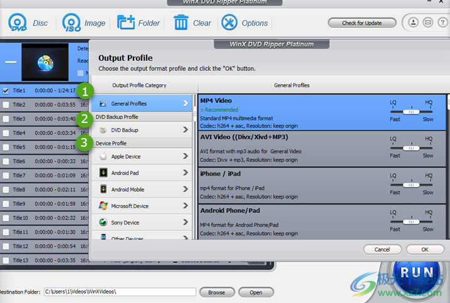
Task: Expand DVD Backup chevron arrow
Action: [186, 130]
